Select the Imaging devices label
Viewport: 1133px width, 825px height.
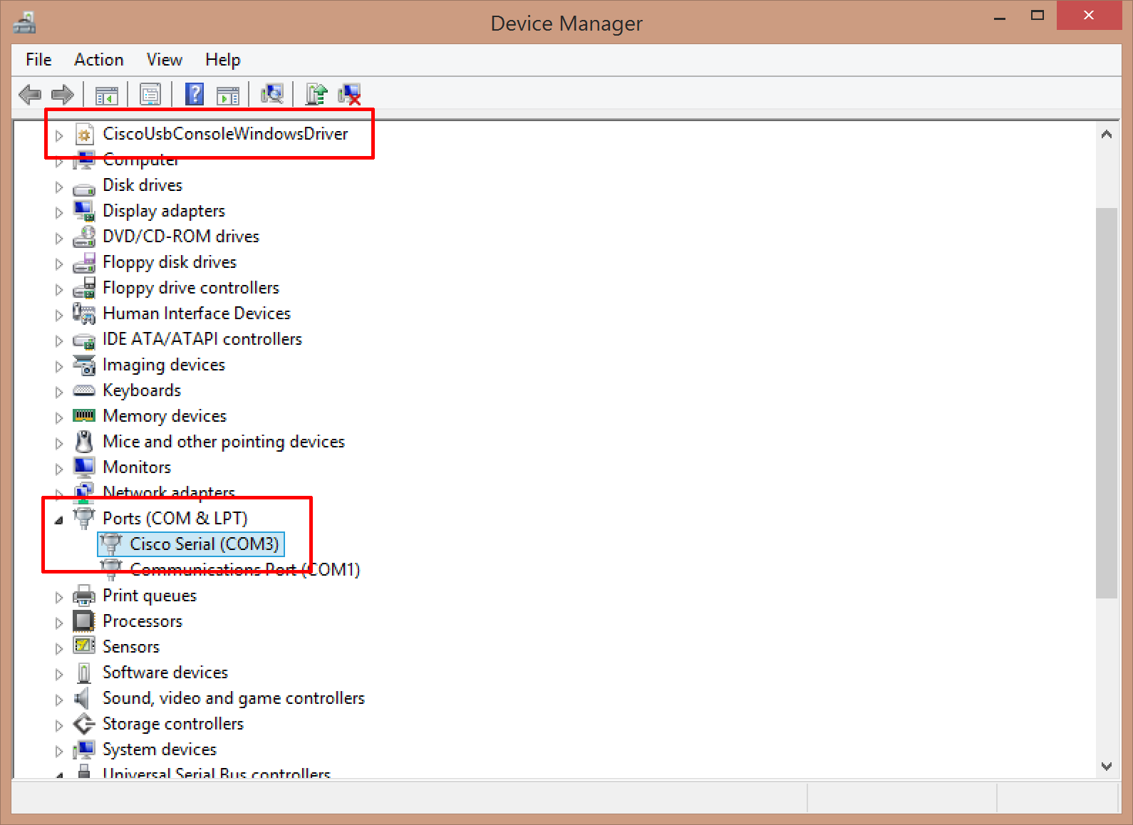[164, 365]
